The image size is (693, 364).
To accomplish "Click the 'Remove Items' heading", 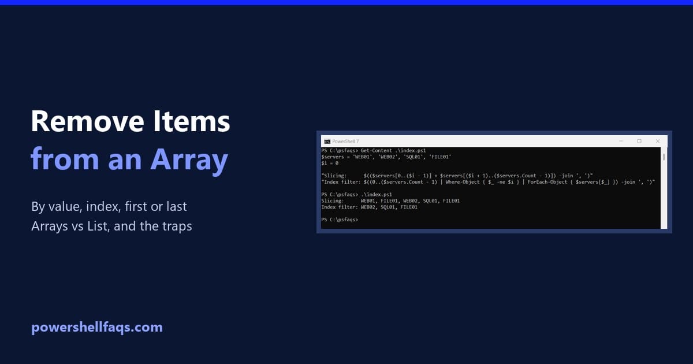I will [131, 122].
